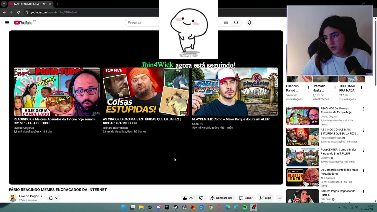Image resolution: width=377 pixels, height=212 pixels.
Task: Open notification bell dropdown for Live do Cogorus
Action: [x=53, y=198]
